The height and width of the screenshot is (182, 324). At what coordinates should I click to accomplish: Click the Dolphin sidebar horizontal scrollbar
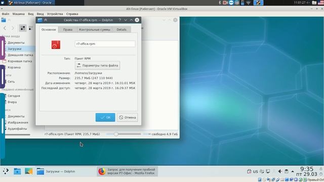17,135
